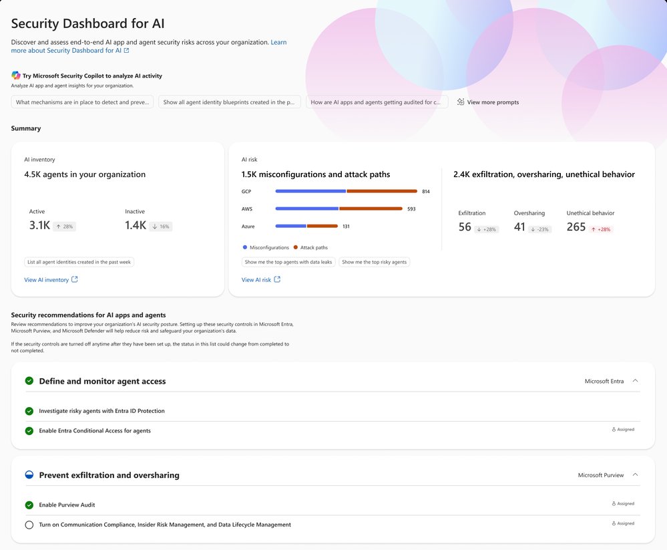Screen dimensions: 667x550
Task: Click red up arrow in Unethical behavior badge
Action: tap(594, 229)
